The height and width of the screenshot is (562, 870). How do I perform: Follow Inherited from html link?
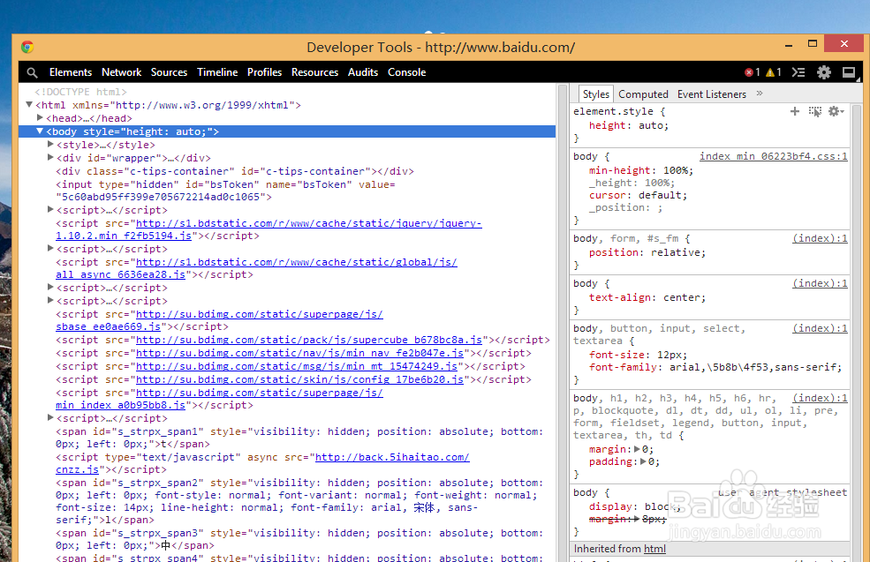coord(654,549)
